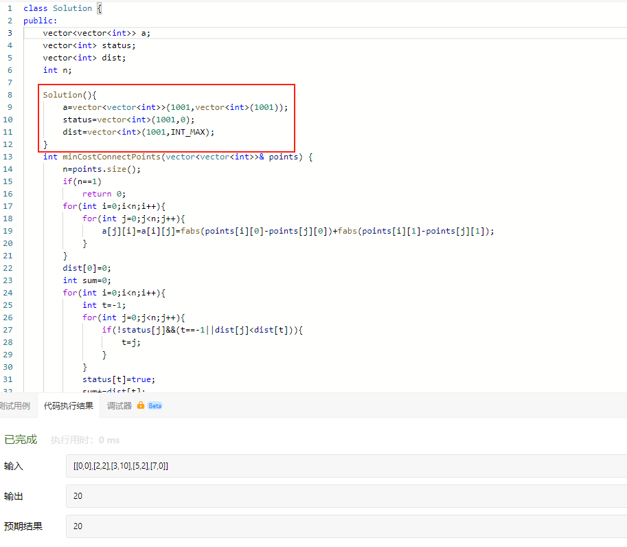Click the Beta badge on debugger tab

coord(155,405)
